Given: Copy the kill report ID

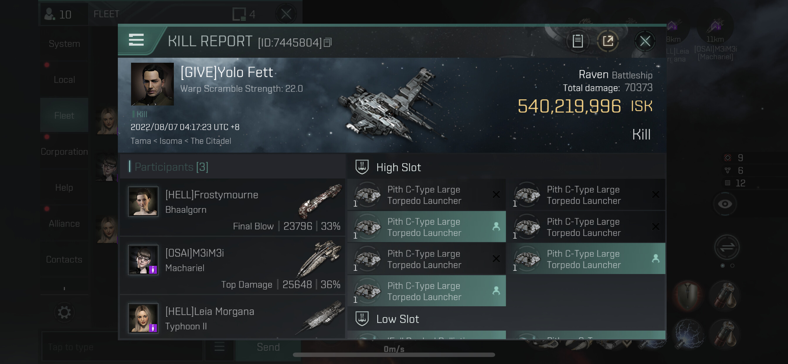Looking at the screenshot, I should 328,42.
